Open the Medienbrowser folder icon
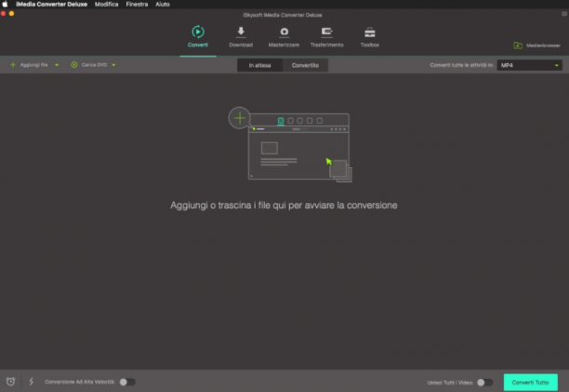Viewport: 569px width, 392px height. tap(518, 46)
